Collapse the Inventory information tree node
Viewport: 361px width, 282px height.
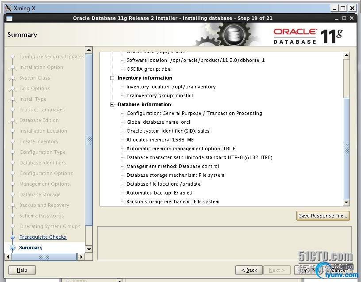[x=112, y=78]
